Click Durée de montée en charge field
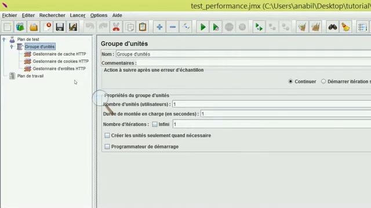The height and width of the screenshot is (208, 371). (286, 114)
